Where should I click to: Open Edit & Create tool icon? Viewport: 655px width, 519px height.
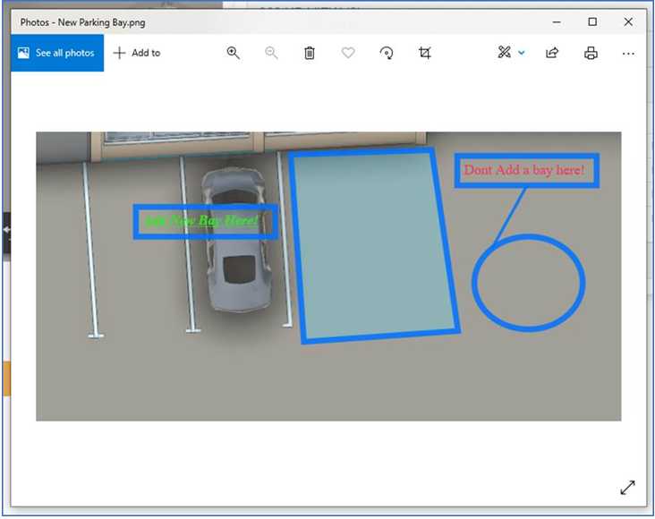point(504,52)
